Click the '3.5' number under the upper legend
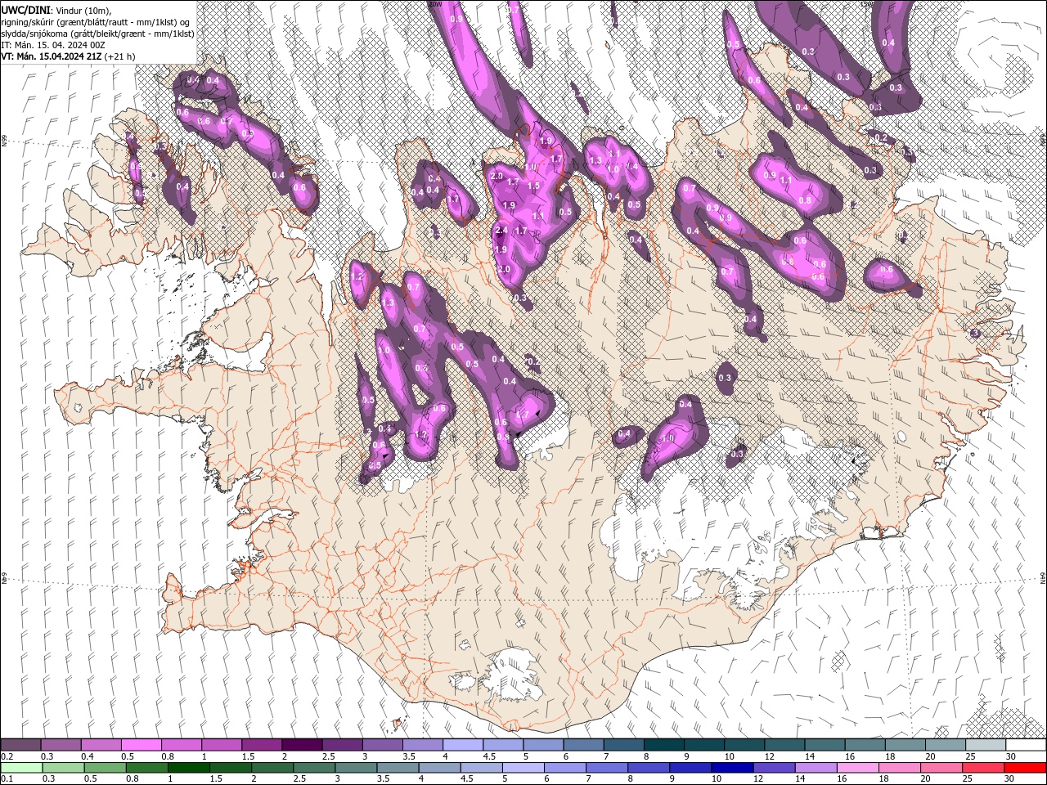This screenshot has height=785, width=1047. [x=407, y=756]
